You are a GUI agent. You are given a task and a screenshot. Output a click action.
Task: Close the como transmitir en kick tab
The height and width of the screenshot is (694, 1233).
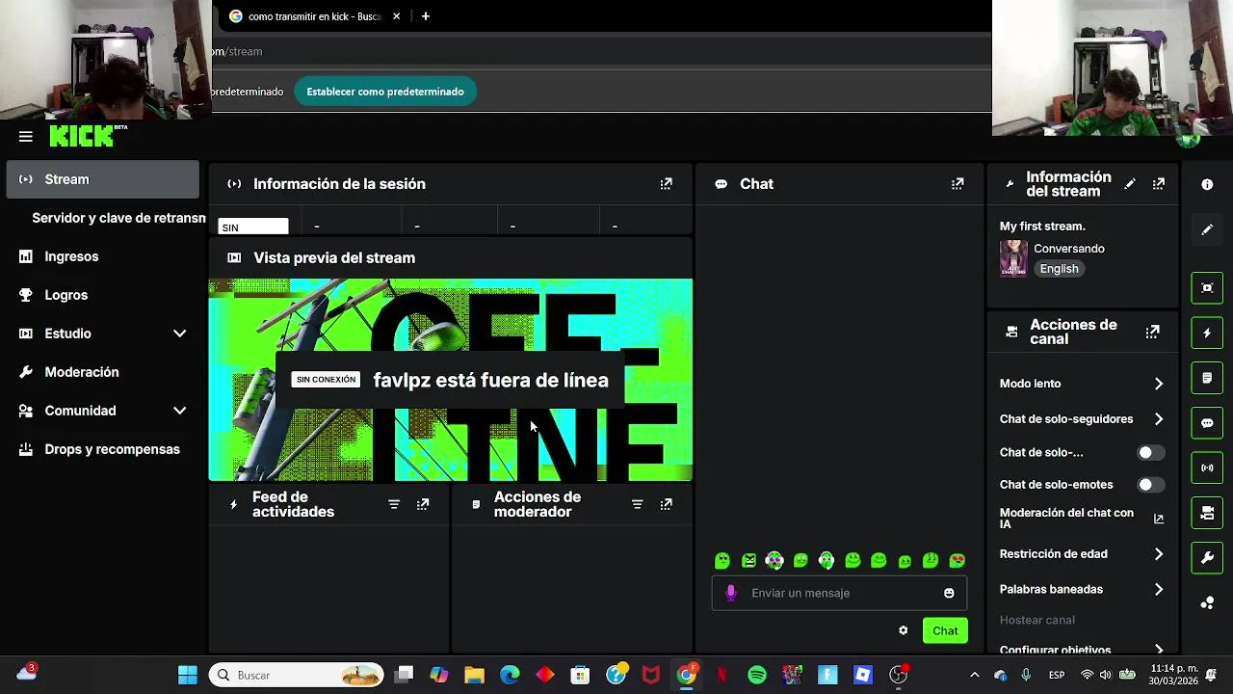[396, 16]
